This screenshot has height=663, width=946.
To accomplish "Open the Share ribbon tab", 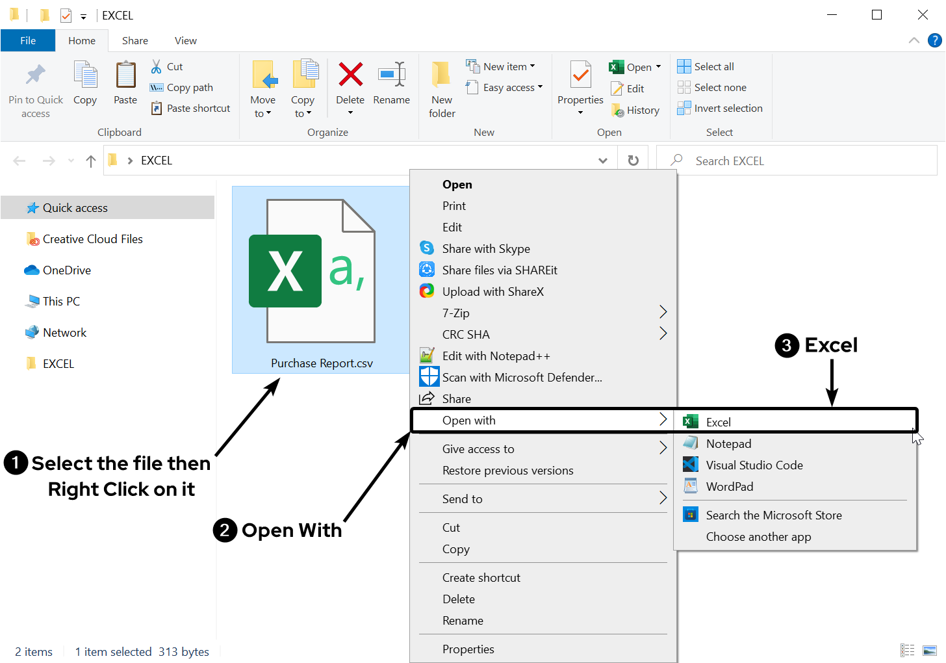I will pyautogui.click(x=134, y=40).
